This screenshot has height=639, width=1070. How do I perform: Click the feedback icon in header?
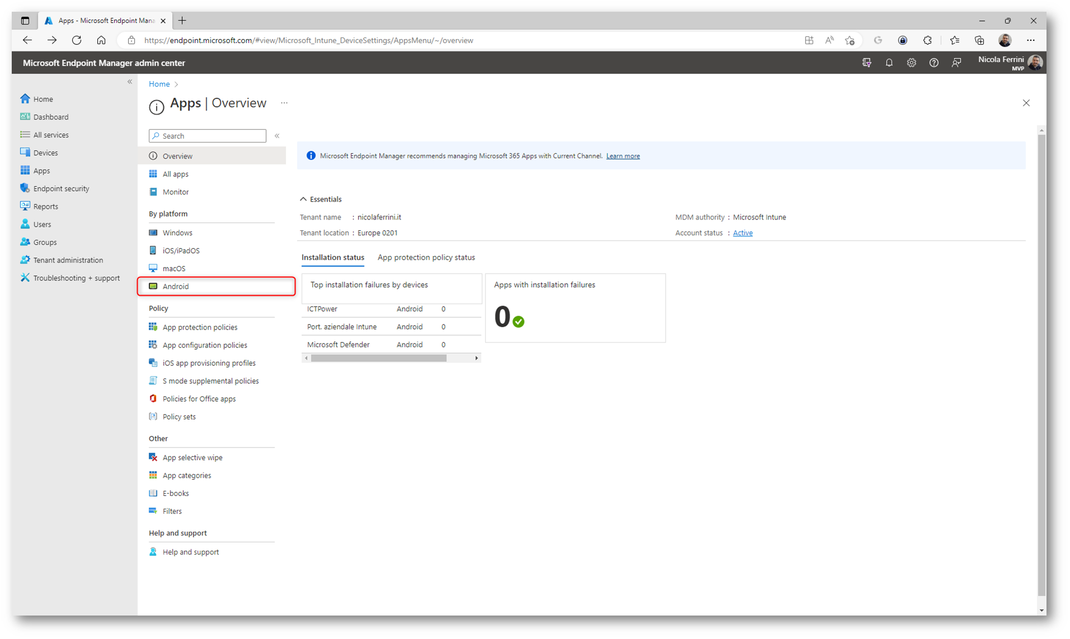point(956,63)
